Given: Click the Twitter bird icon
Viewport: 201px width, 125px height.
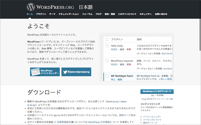Looking at the screenshot, I should tap(65, 72).
